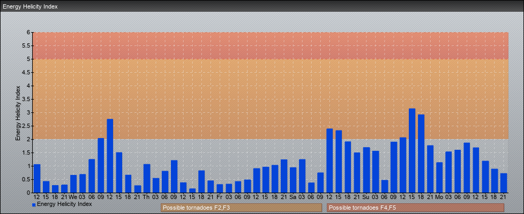Click the Mo day label on x-axis
This screenshot has width=524, height=214.
(x=439, y=197)
